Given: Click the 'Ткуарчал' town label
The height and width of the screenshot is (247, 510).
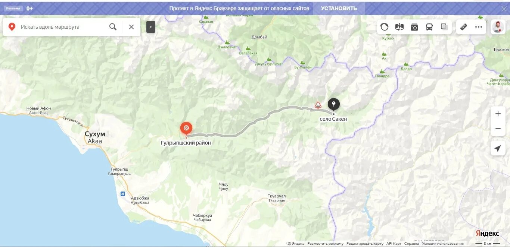Looking at the screenshot, I should [x=277, y=196].
